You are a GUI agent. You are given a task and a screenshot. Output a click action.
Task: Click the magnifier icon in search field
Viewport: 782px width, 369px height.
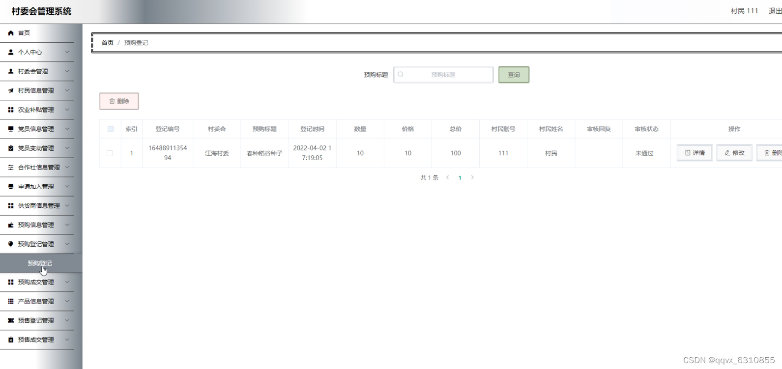[x=401, y=74]
